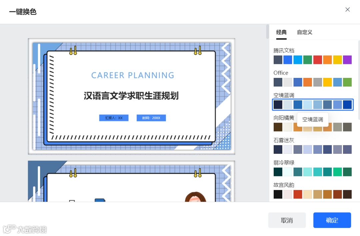Choose the gray swatch in Office scheme

point(318,82)
